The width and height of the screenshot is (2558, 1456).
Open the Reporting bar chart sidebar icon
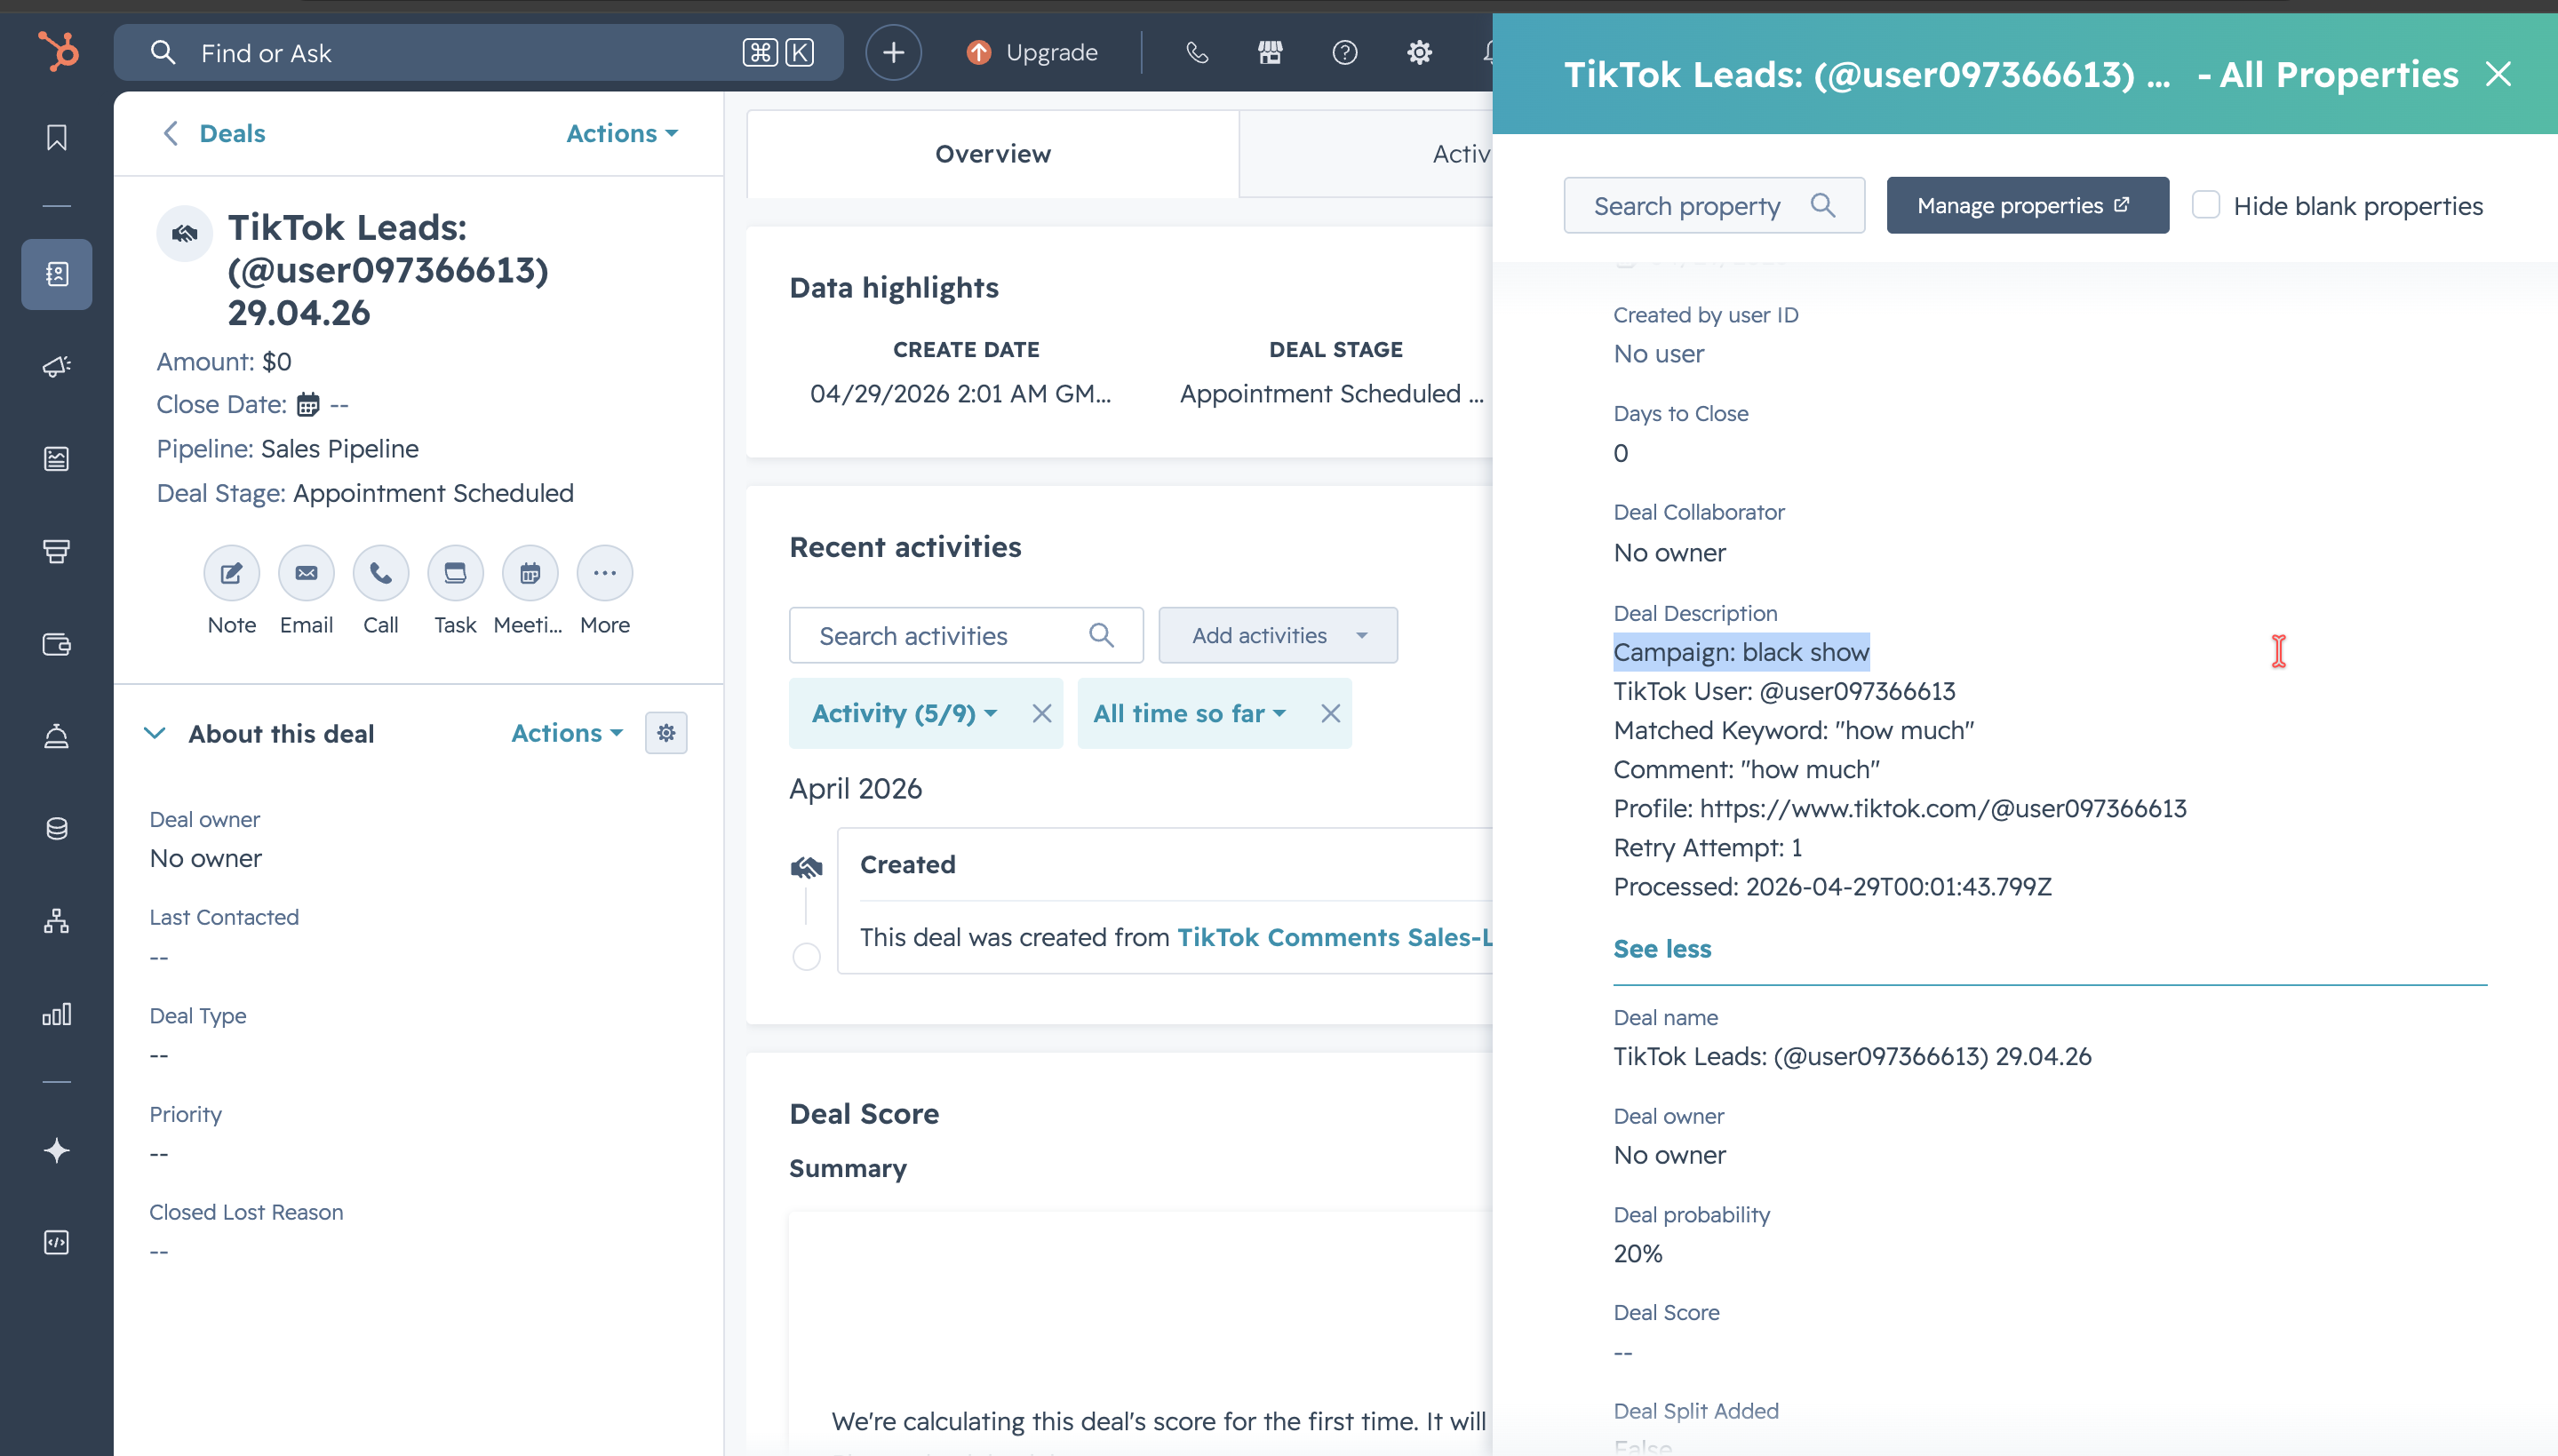click(x=57, y=1014)
